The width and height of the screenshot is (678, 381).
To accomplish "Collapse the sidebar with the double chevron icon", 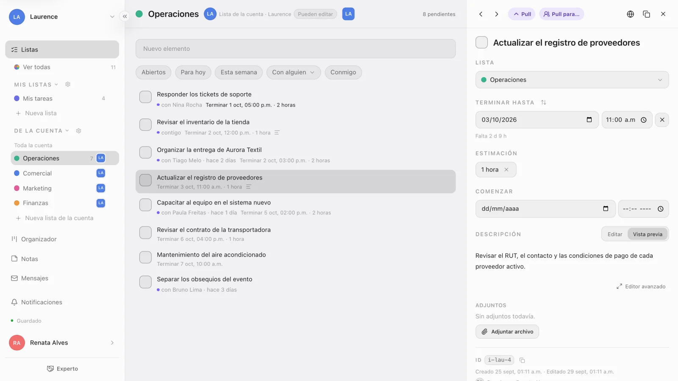I will 125,17.
